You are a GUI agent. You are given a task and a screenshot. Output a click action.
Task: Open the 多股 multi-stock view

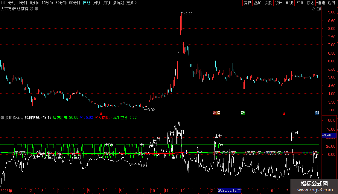pos(268,3)
